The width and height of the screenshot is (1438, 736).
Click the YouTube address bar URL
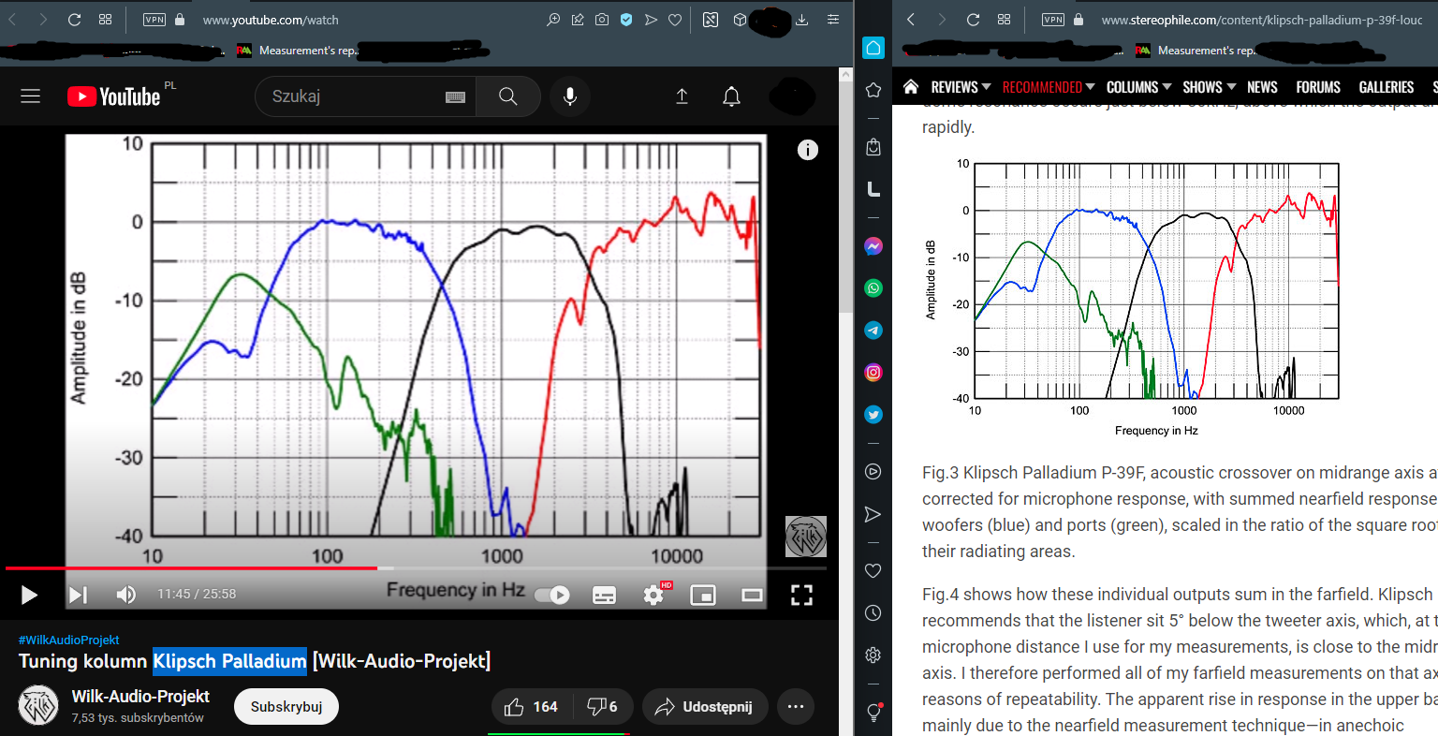point(271,20)
